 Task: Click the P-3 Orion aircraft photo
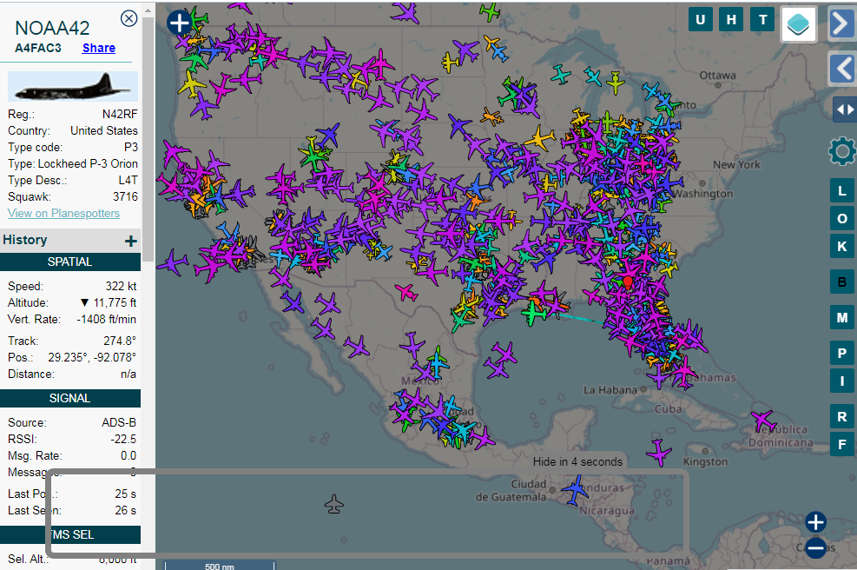(x=73, y=86)
